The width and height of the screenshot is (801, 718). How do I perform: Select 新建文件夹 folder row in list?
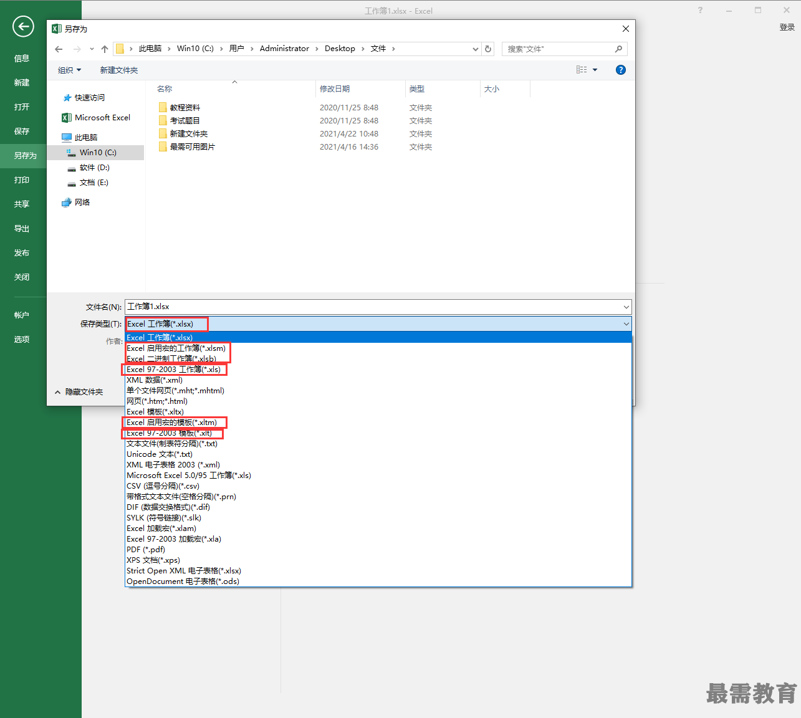pyautogui.click(x=295, y=133)
